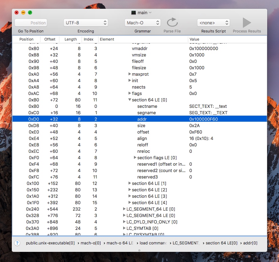Select the nreloc row
The image size is (279, 262).
tap(140, 151)
